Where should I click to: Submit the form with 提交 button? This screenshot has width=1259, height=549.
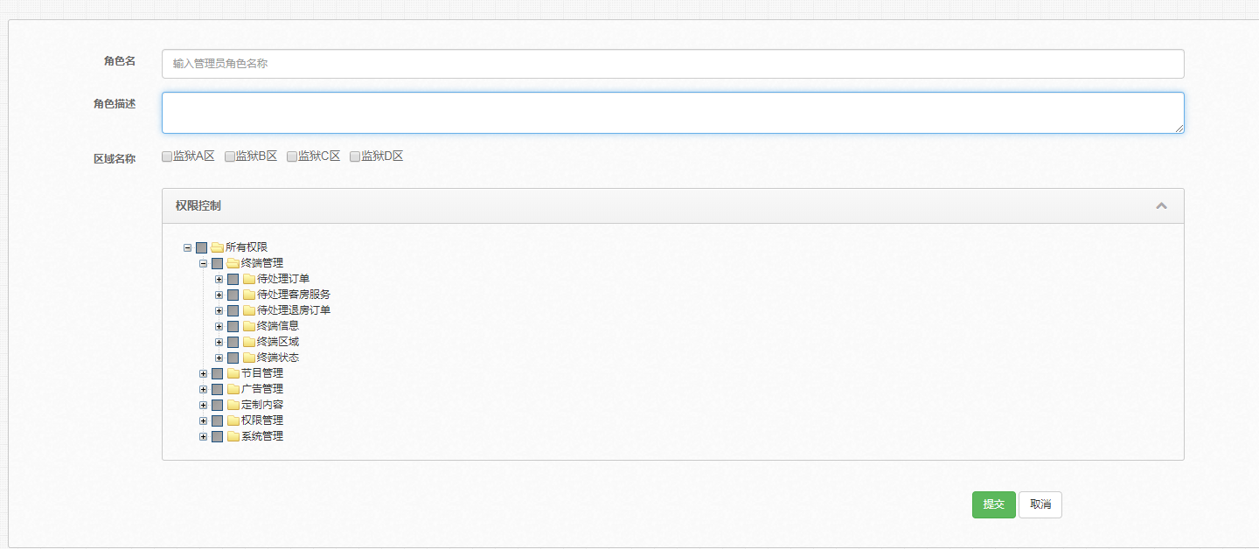click(x=993, y=504)
